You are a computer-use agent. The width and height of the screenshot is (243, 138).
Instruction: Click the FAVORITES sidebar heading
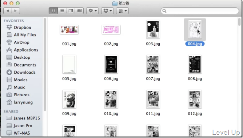click(x=14, y=21)
